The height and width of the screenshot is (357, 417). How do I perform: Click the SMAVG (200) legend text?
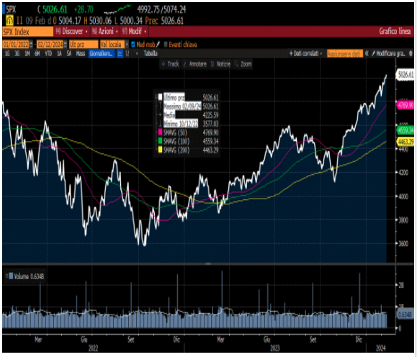click(x=176, y=150)
